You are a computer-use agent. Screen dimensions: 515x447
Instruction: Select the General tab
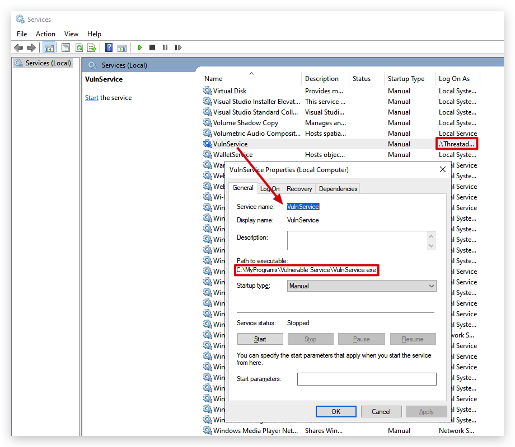(x=243, y=188)
